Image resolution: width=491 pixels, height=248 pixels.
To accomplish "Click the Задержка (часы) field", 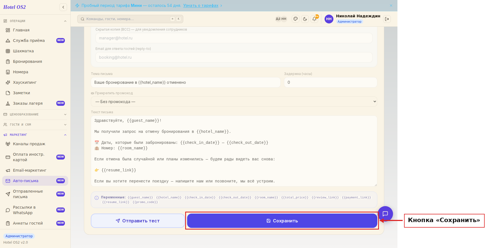I will pos(331,82).
